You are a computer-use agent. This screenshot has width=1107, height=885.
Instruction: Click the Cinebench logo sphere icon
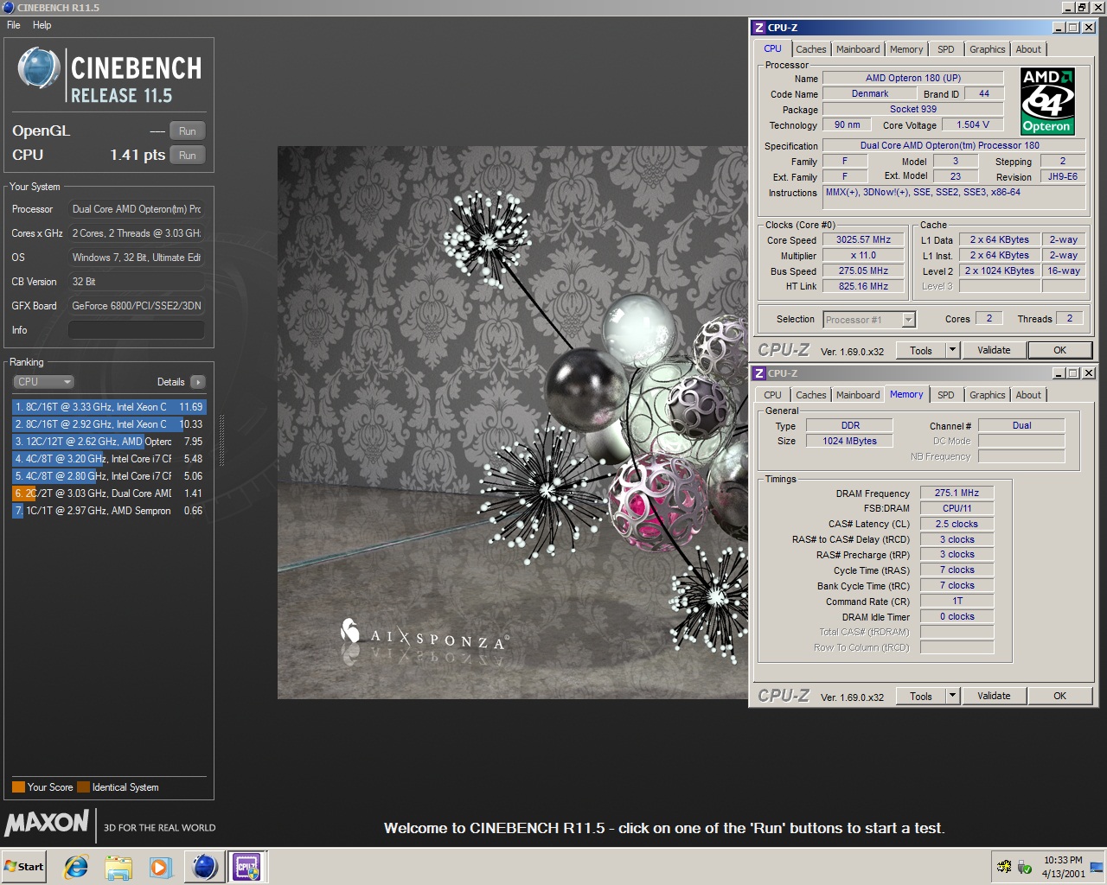point(38,69)
